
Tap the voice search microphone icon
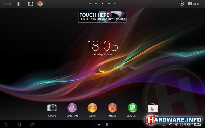point(18,4)
